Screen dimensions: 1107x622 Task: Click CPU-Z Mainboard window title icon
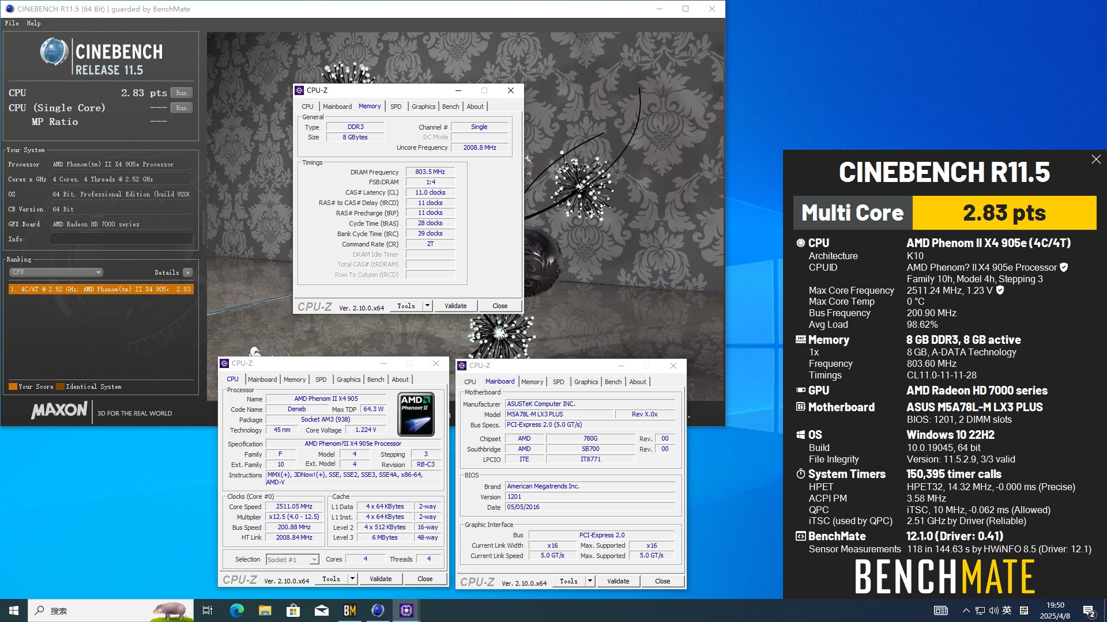462,366
